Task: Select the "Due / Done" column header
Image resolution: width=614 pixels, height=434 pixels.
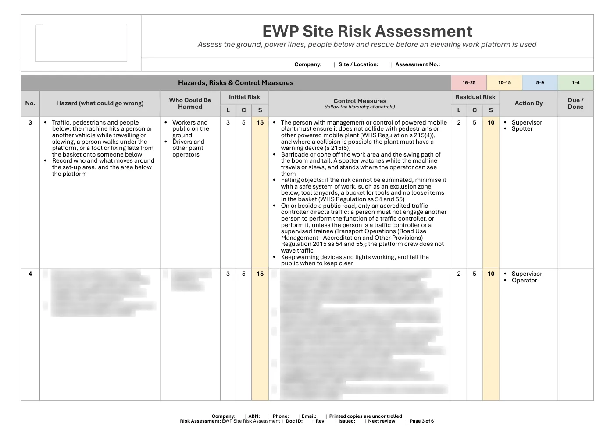Action: tap(575, 103)
